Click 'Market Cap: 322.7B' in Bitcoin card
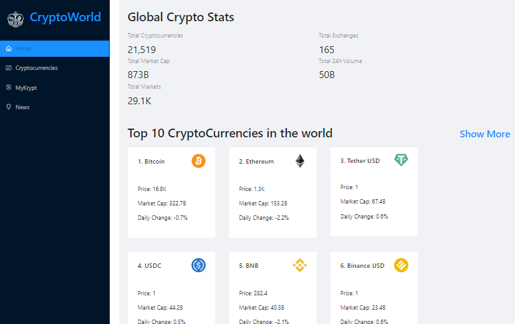 pos(162,204)
